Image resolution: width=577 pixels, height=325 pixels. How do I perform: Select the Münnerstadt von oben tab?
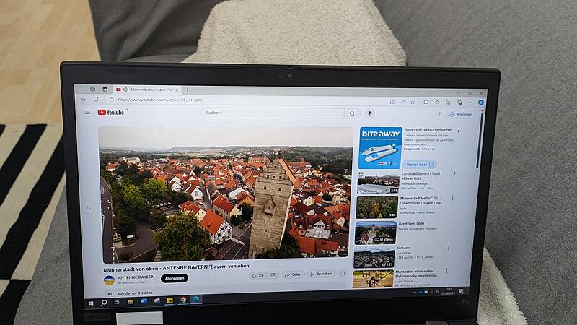147,90
